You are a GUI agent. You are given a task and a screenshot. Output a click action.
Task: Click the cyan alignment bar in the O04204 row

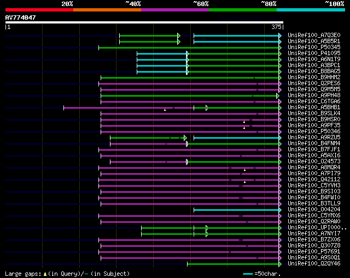pos(236,210)
